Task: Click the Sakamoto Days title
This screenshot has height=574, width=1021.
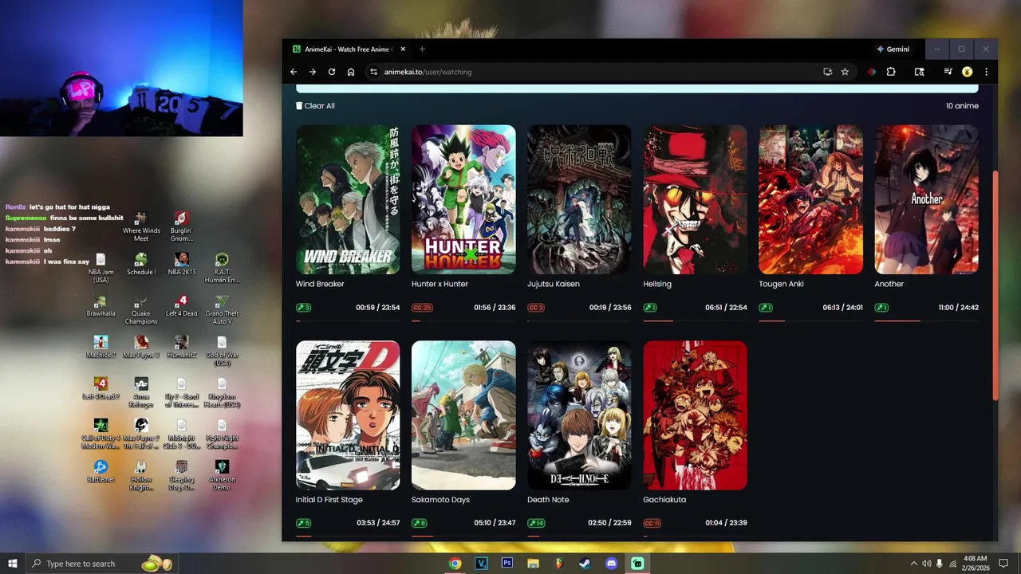Action: tap(440, 500)
